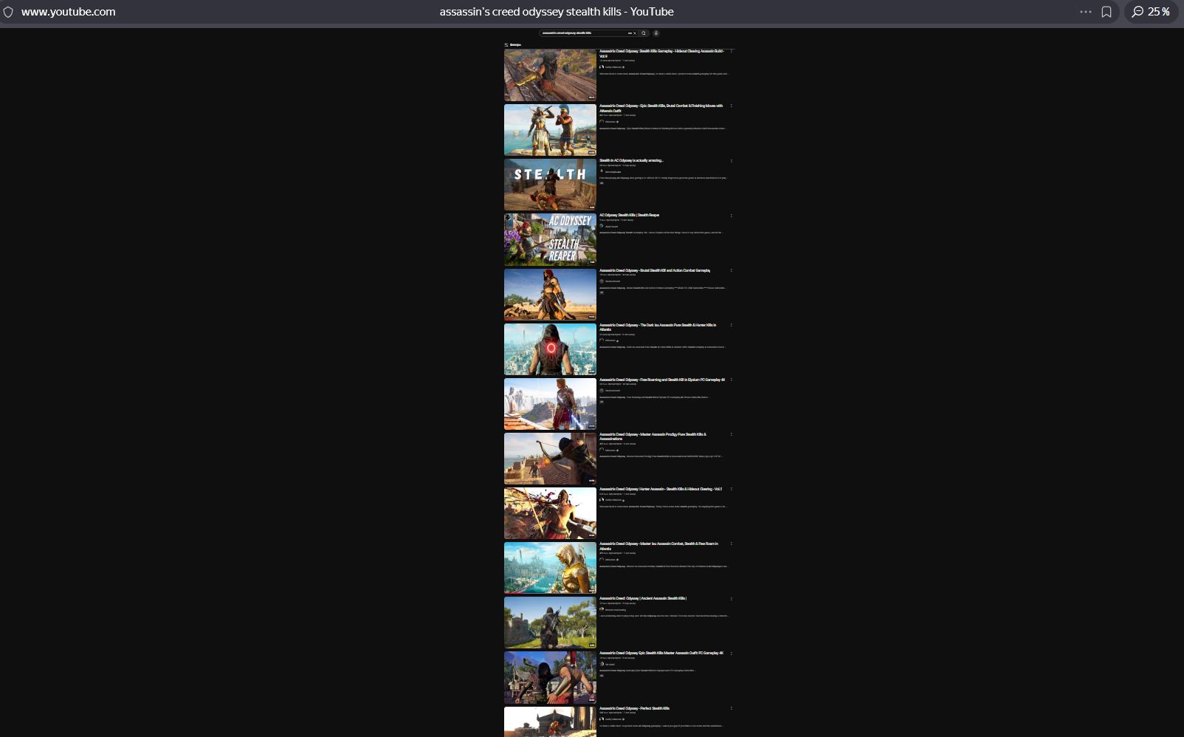1184x737 pixels.
Task: Open more options for Dark Isu Assassin video
Action: (732, 325)
